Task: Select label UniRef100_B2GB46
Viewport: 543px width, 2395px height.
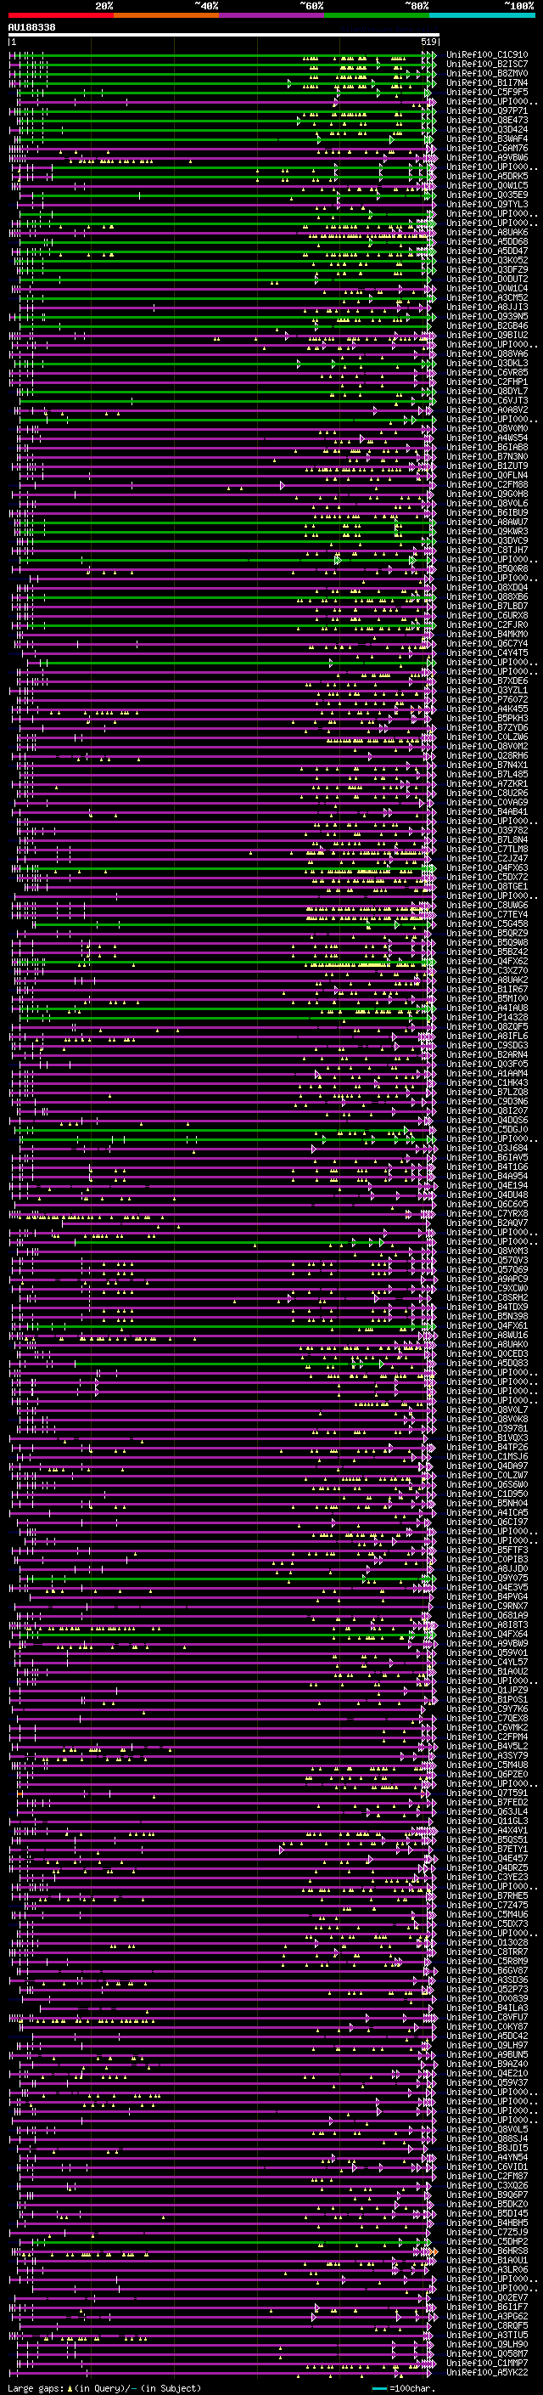Action: [x=487, y=325]
